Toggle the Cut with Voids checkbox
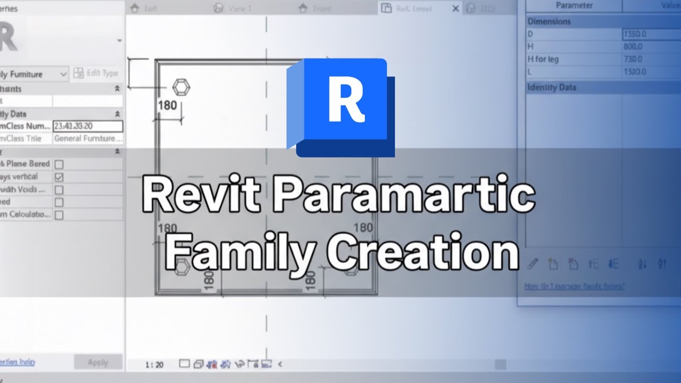The width and height of the screenshot is (681, 383). coord(59,190)
